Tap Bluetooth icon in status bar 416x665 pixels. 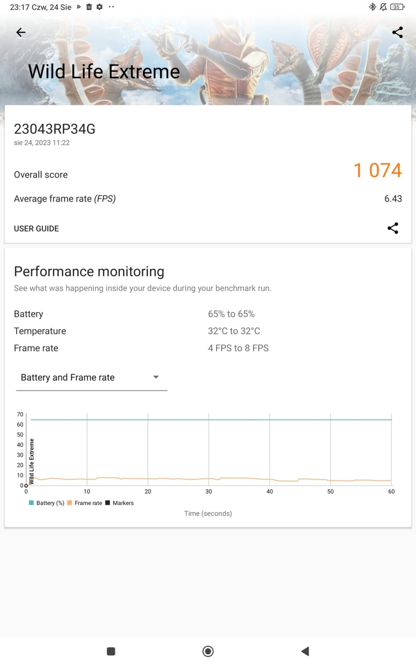[x=372, y=7]
